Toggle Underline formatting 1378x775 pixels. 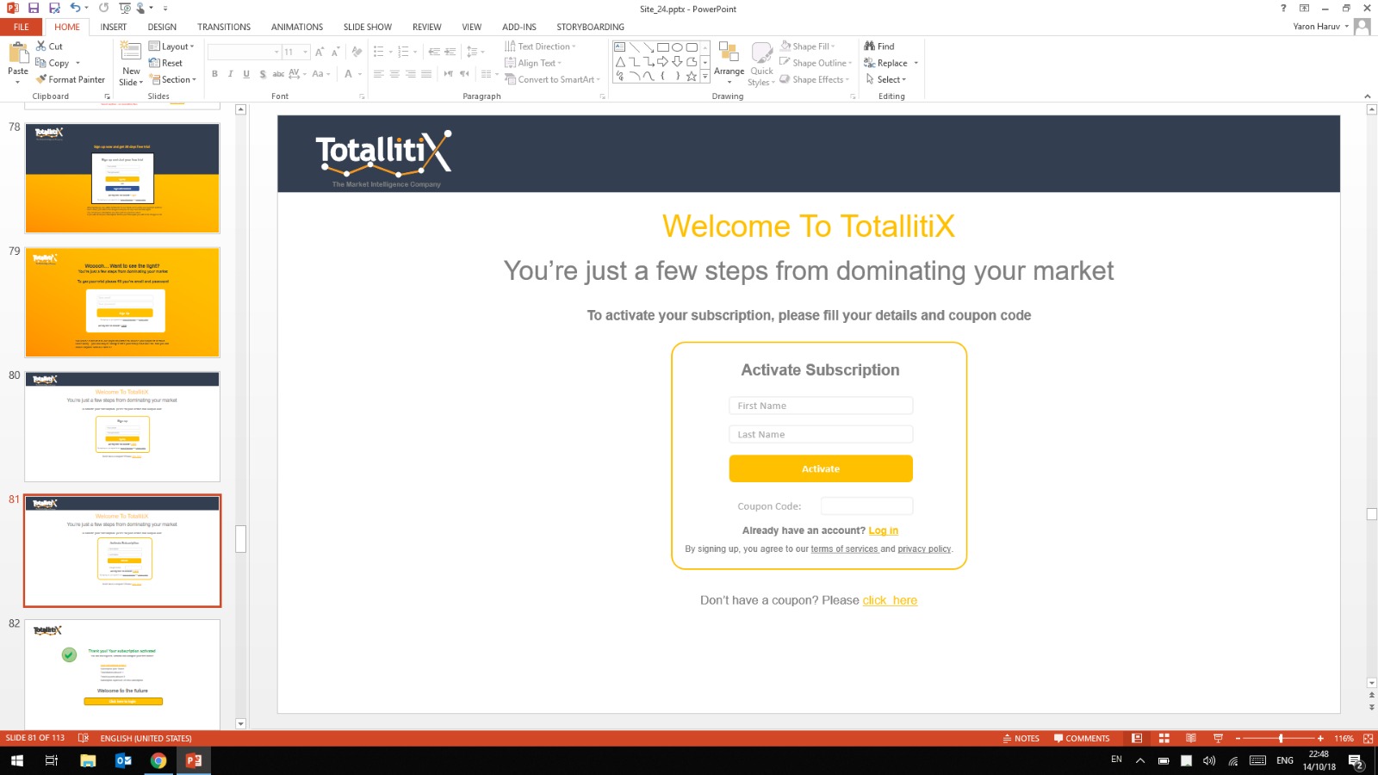[x=246, y=74]
